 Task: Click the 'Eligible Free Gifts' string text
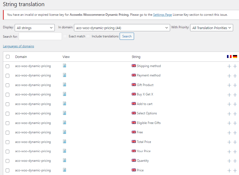click(x=149, y=123)
